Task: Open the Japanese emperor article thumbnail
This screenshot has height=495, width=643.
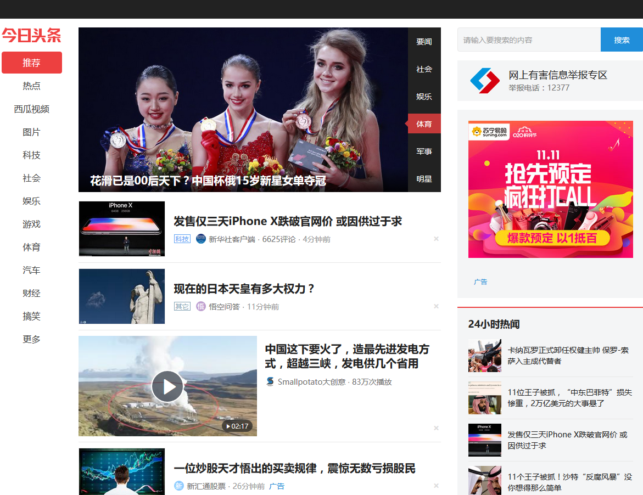Action: tap(122, 296)
